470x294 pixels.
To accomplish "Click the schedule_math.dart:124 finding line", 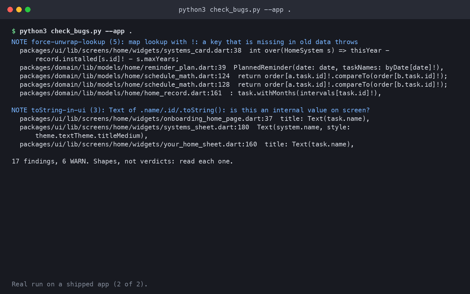I will [x=234, y=76].
